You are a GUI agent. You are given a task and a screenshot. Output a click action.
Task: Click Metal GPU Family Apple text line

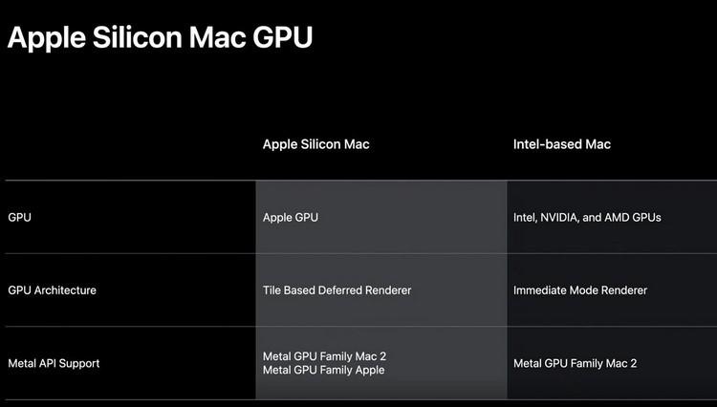[x=323, y=370]
